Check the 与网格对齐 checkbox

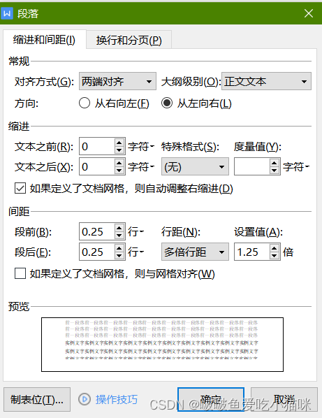[x=20, y=273]
